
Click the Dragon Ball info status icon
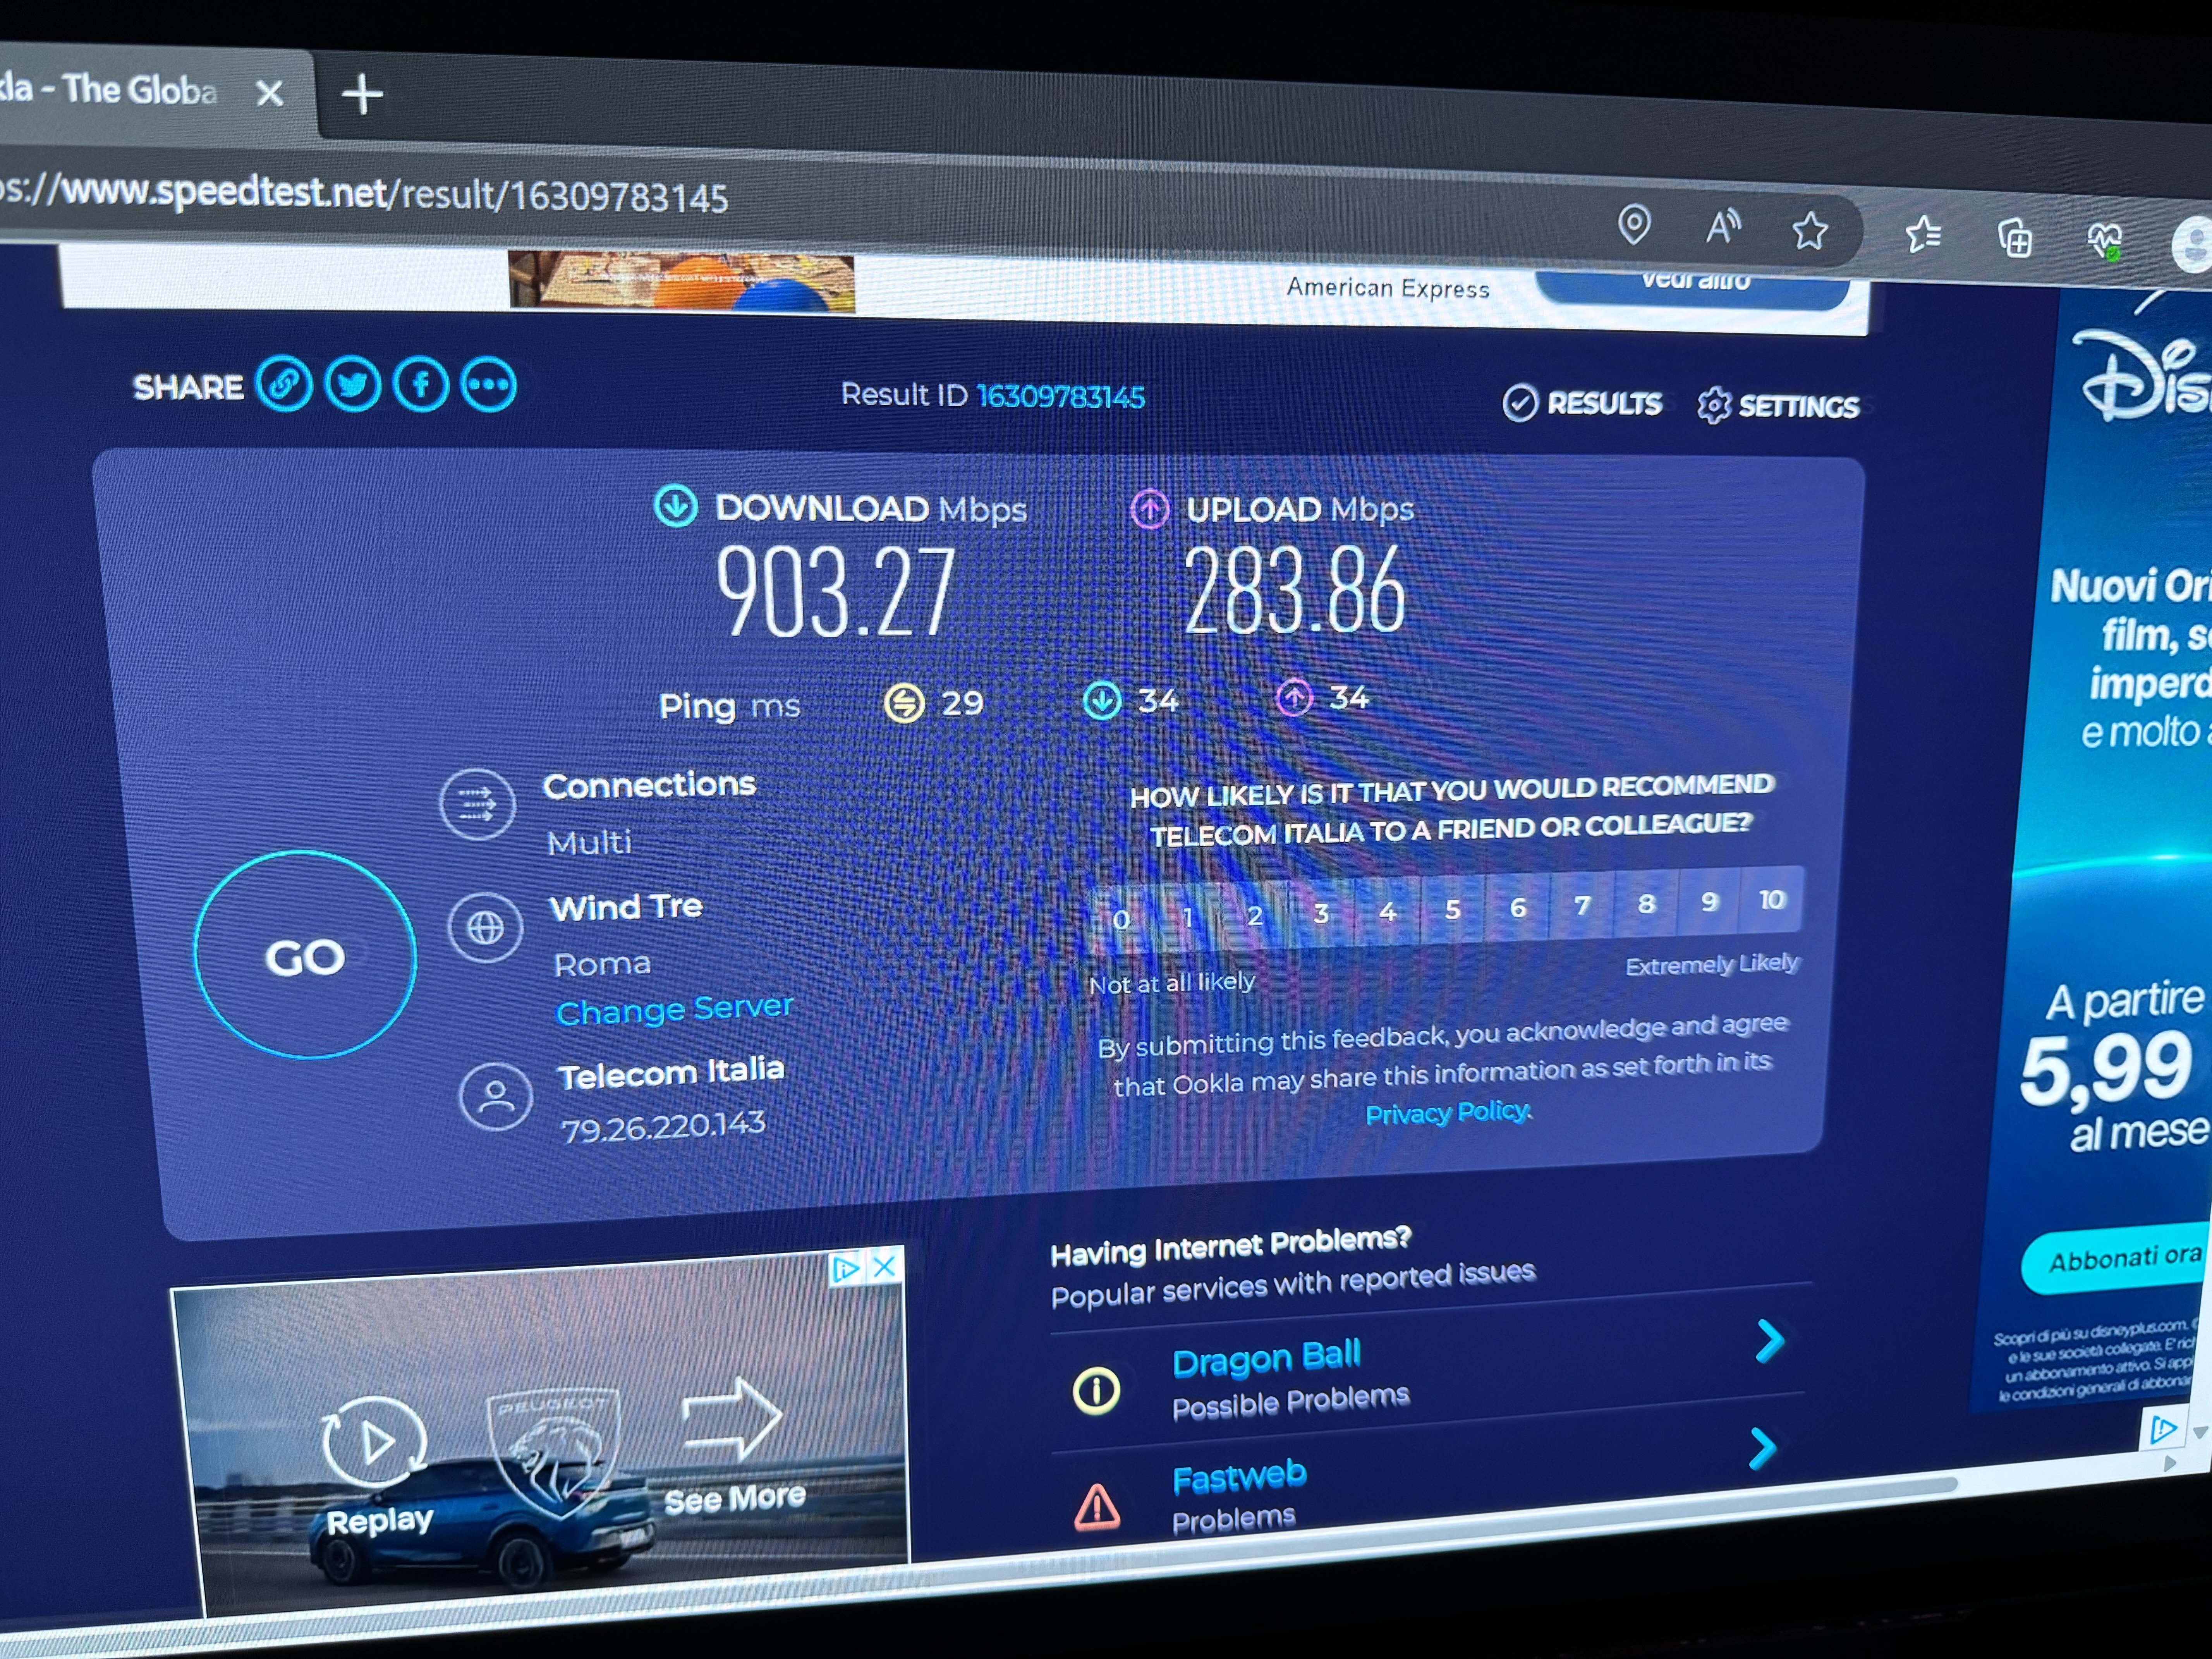point(1097,1391)
